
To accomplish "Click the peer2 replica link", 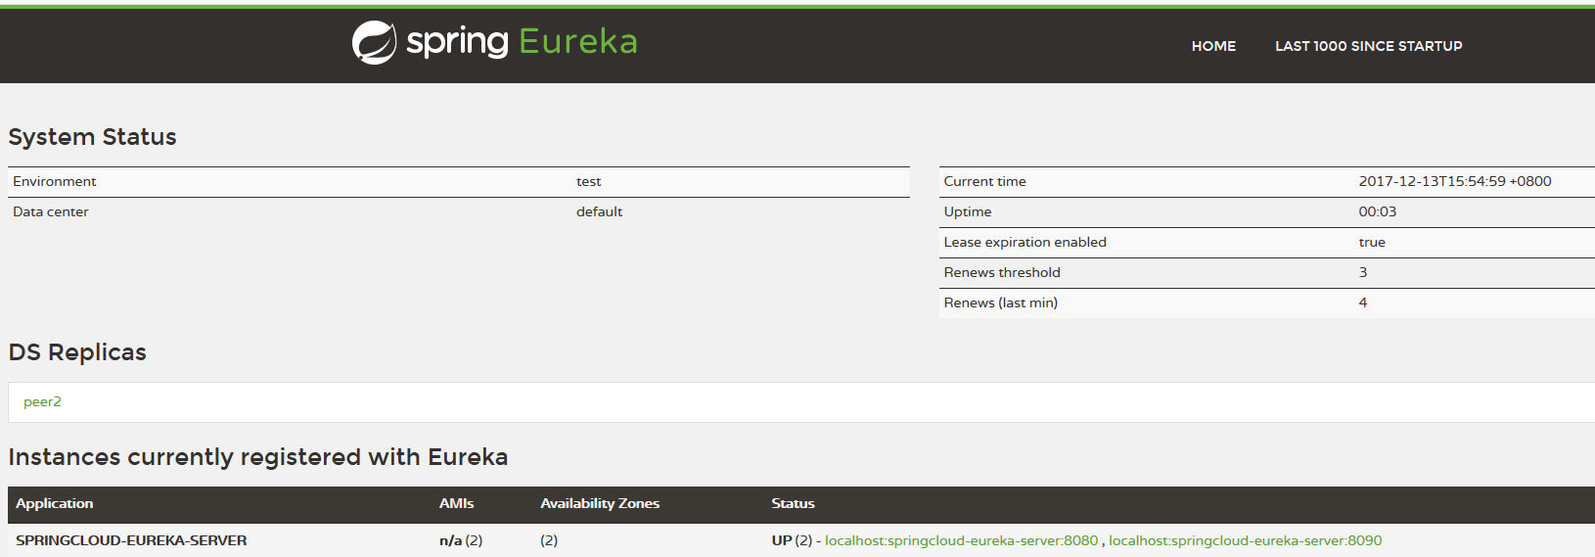I will pos(42,401).
